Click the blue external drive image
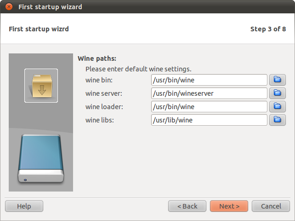This screenshot has height=221, width=295. 41,158
